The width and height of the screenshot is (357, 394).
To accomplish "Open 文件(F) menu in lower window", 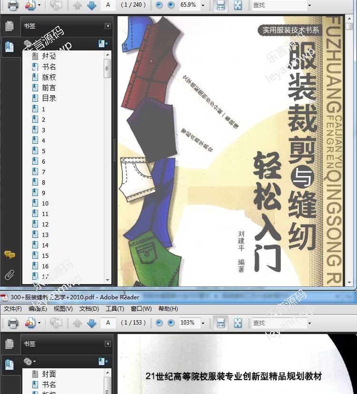I will coord(12,308).
